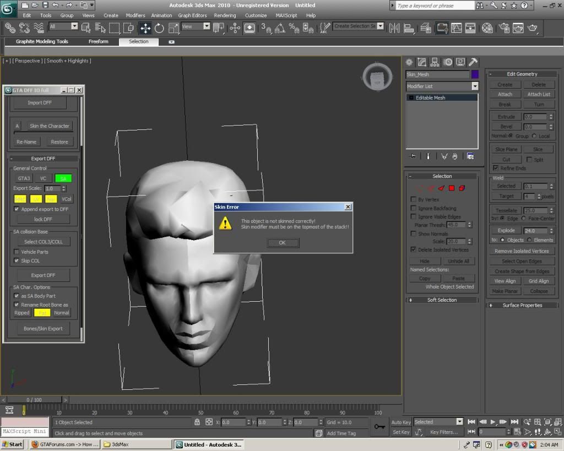The width and height of the screenshot is (564, 451).
Task: Select Polygon sub-object level
Action: [452, 188]
